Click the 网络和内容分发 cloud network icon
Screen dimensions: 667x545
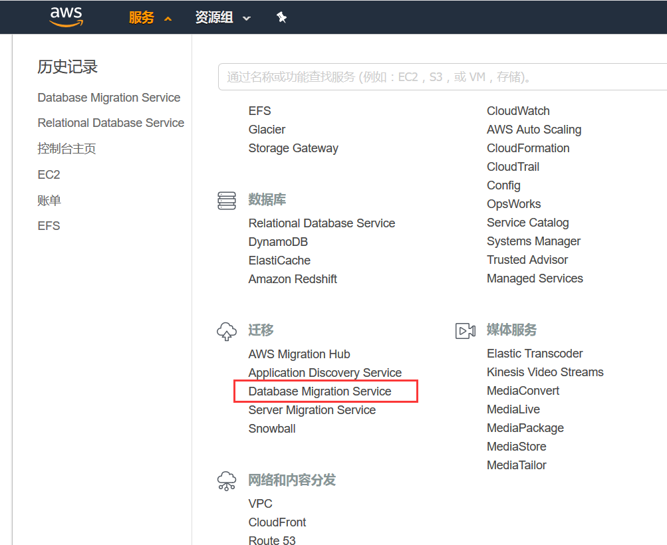click(x=227, y=481)
